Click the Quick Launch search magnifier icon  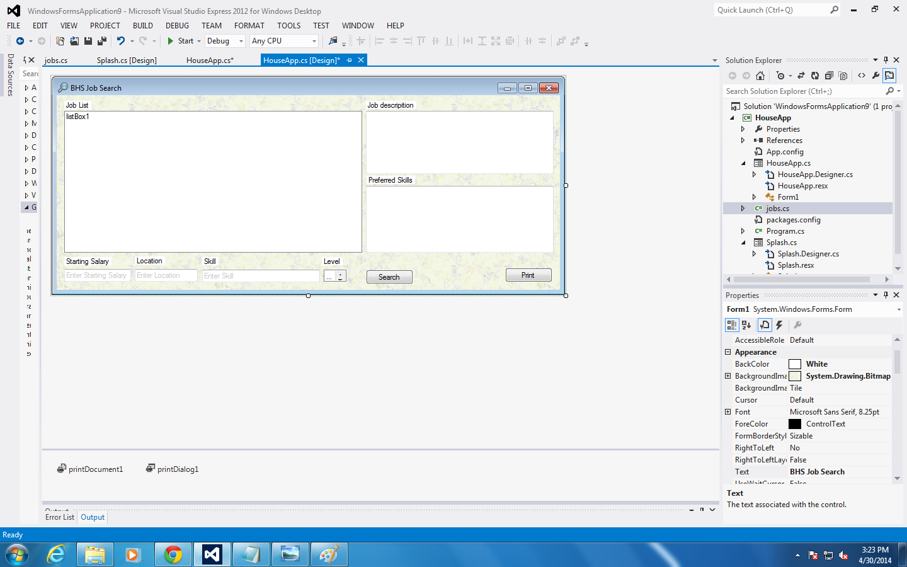(835, 10)
